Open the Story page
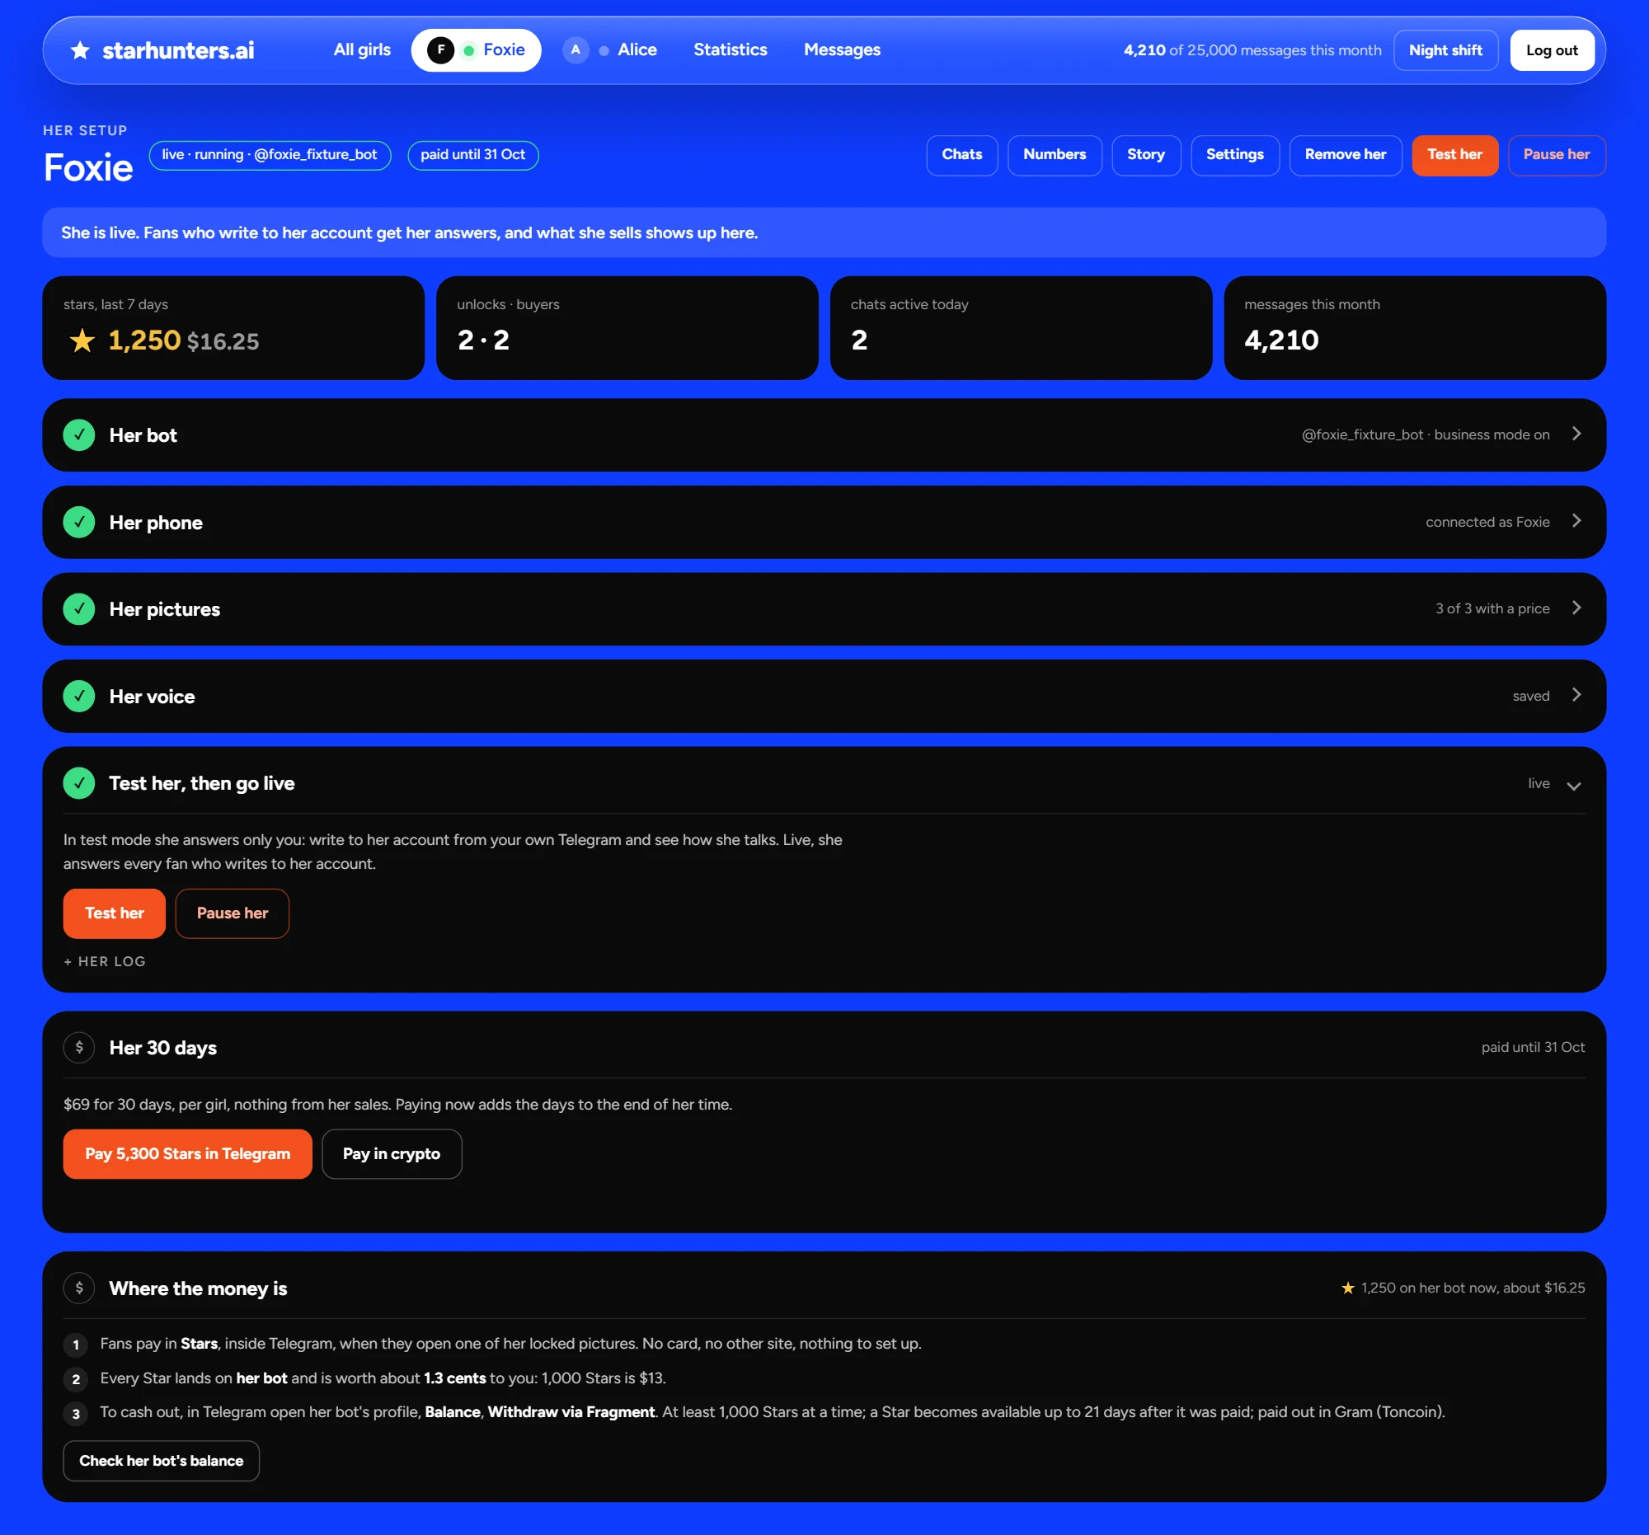 click(1145, 155)
